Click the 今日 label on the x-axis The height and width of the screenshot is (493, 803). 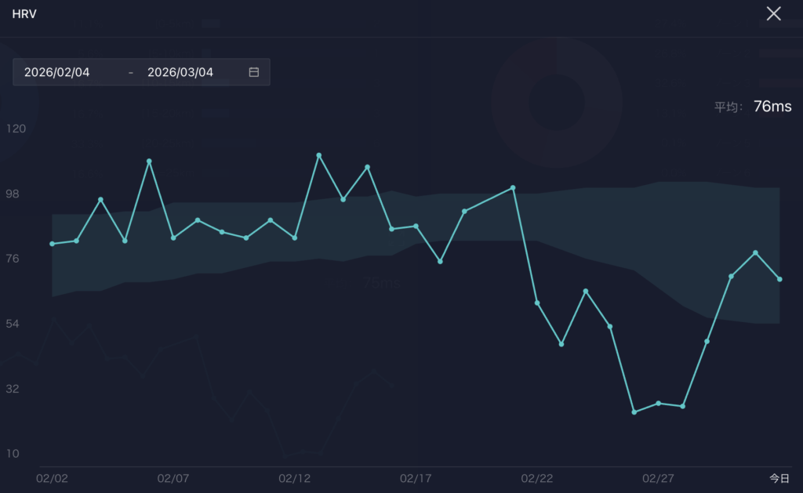pos(779,478)
